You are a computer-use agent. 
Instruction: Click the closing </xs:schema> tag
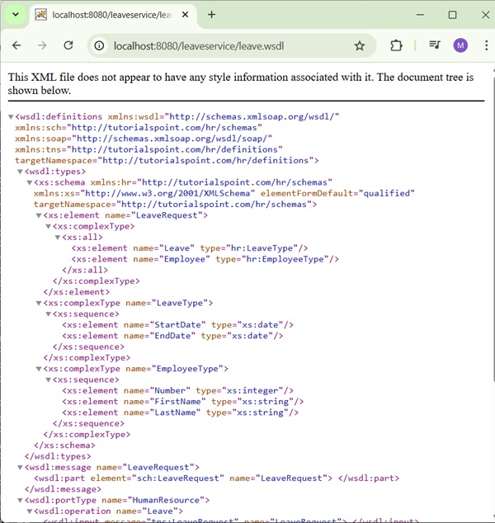click(x=64, y=445)
